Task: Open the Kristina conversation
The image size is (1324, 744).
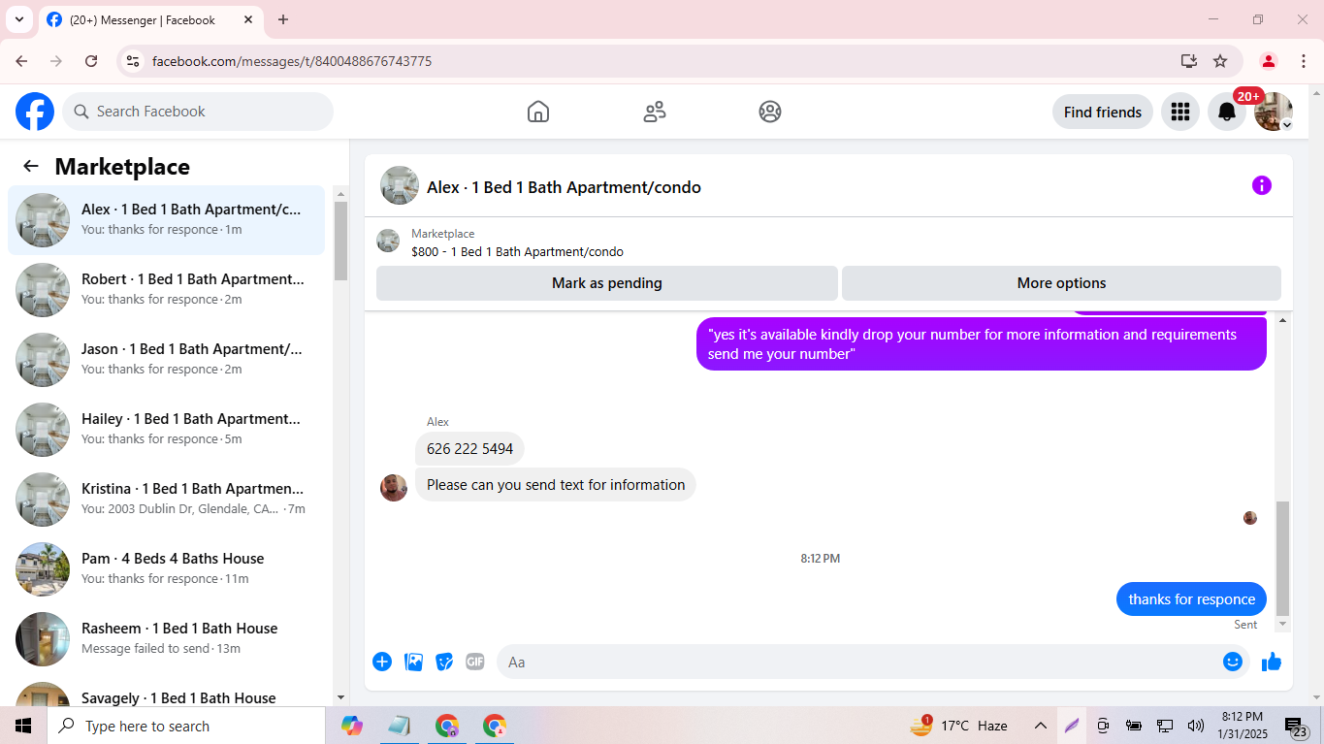Action: pyautogui.click(x=167, y=500)
